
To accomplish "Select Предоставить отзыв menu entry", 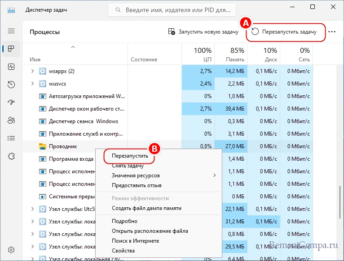I will [159, 185].
